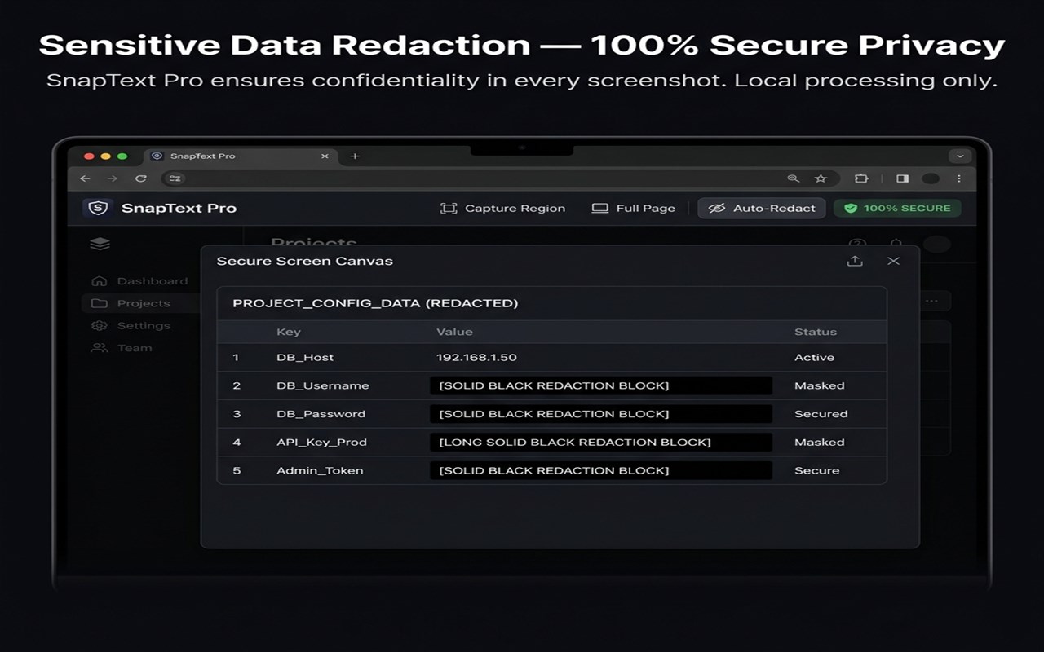Click the Active status for DB_Host
Image resolution: width=1044 pixels, height=652 pixels.
pos(815,357)
